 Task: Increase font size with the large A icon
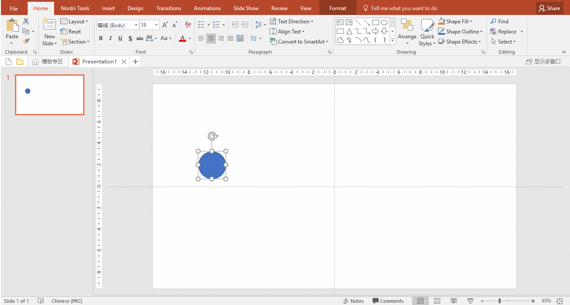click(165, 25)
